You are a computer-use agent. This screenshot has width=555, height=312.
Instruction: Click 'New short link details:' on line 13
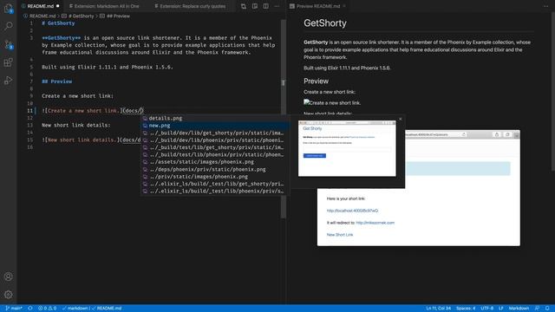(x=76, y=125)
